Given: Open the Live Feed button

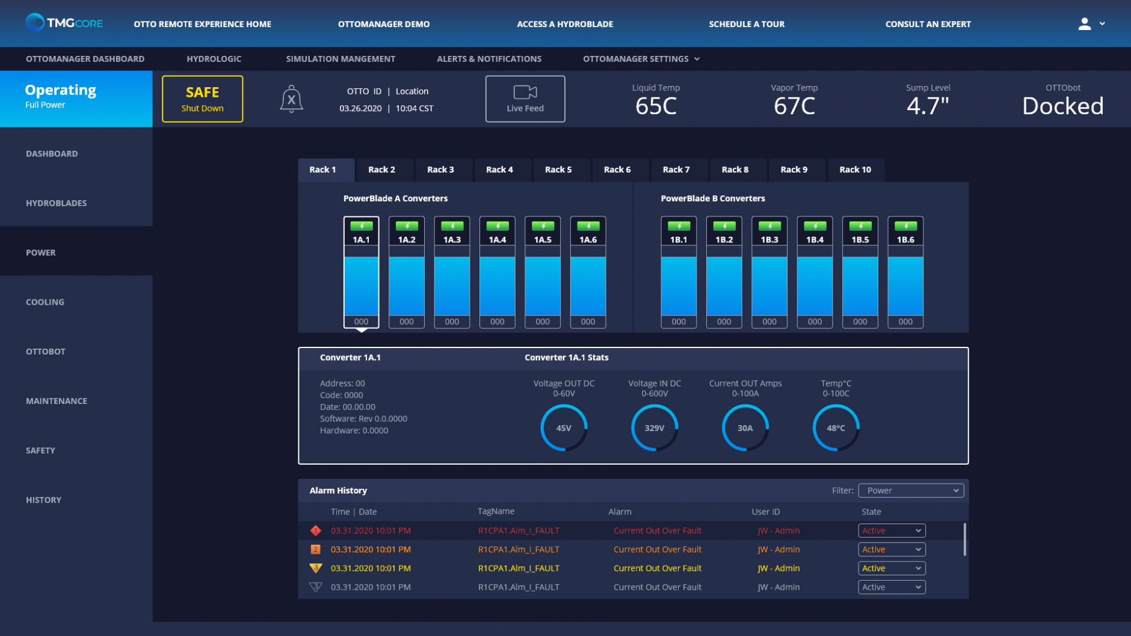Looking at the screenshot, I should (x=525, y=99).
